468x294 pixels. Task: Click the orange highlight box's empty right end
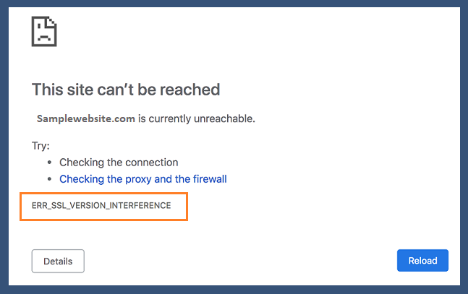click(x=179, y=206)
